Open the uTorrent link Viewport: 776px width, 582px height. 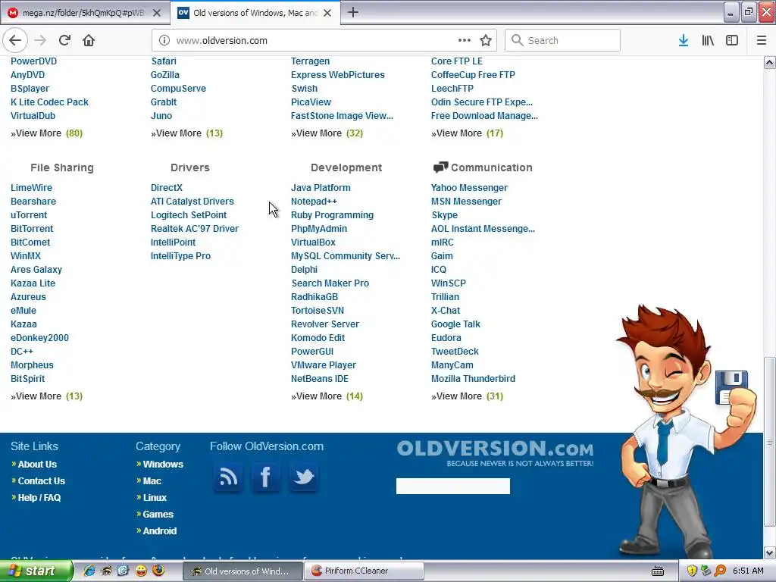[x=29, y=215]
